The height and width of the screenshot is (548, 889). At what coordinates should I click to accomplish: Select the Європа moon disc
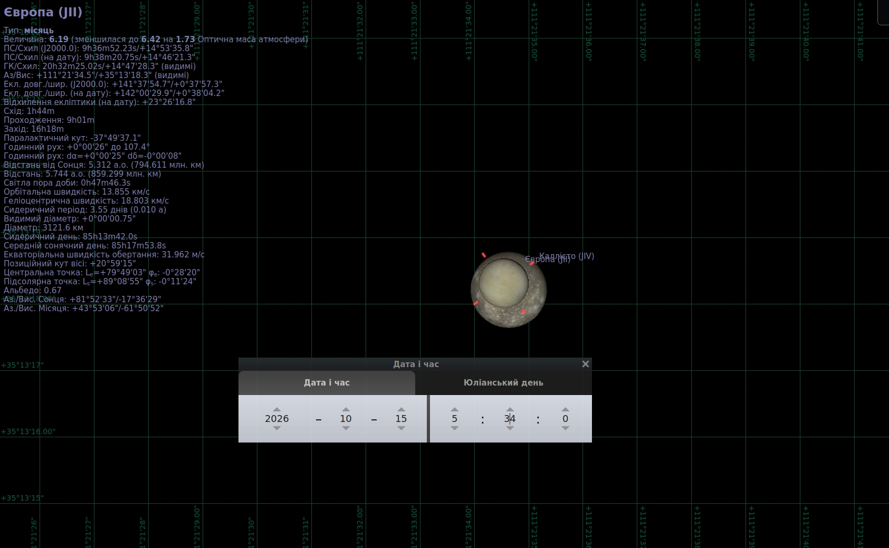pyautogui.click(x=504, y=282)
